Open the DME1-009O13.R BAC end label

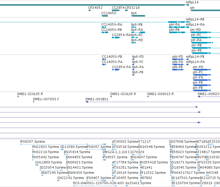[x=161, y=94]
